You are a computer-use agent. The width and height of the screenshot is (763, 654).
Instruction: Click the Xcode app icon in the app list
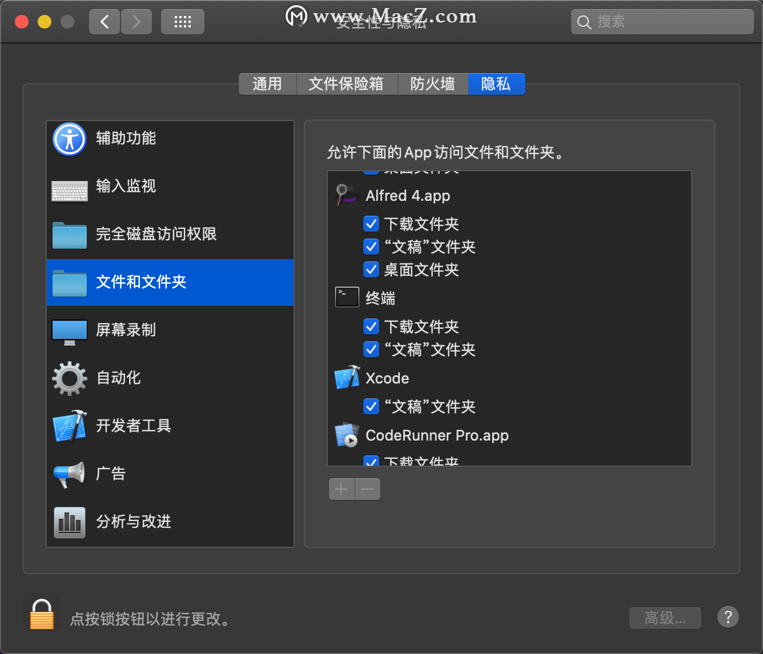click(x=347, y=378)
